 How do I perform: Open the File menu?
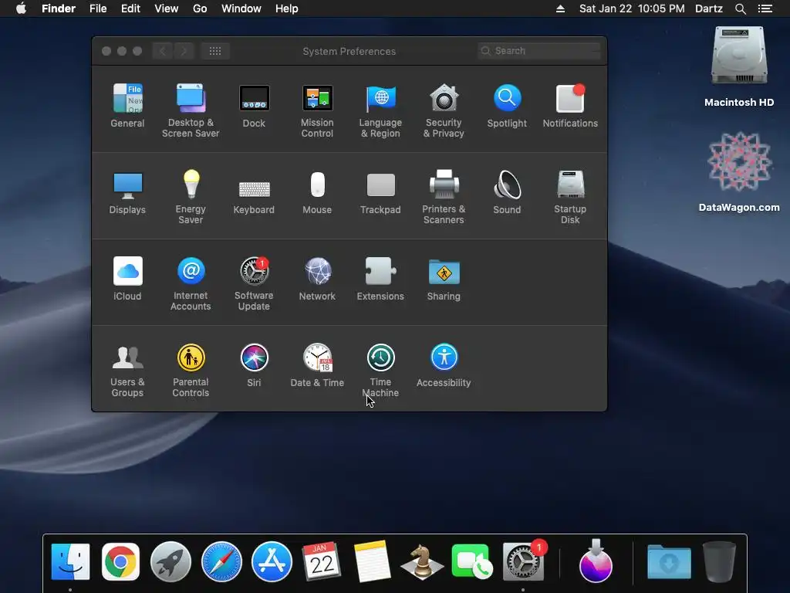[x=98, y=8]
